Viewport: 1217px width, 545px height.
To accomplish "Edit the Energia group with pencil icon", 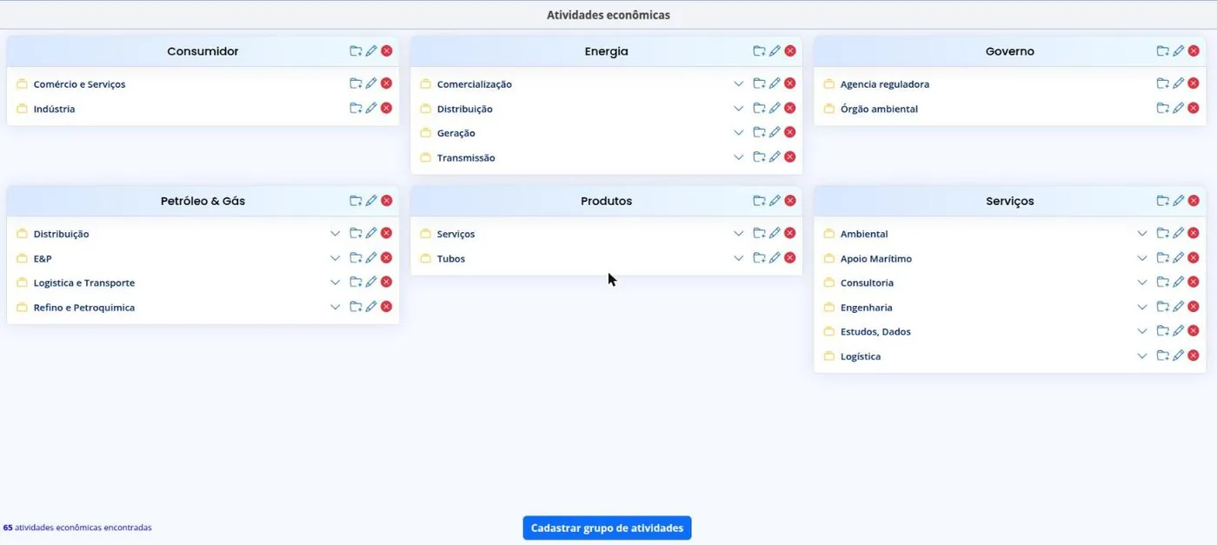I will coord(775,51).
